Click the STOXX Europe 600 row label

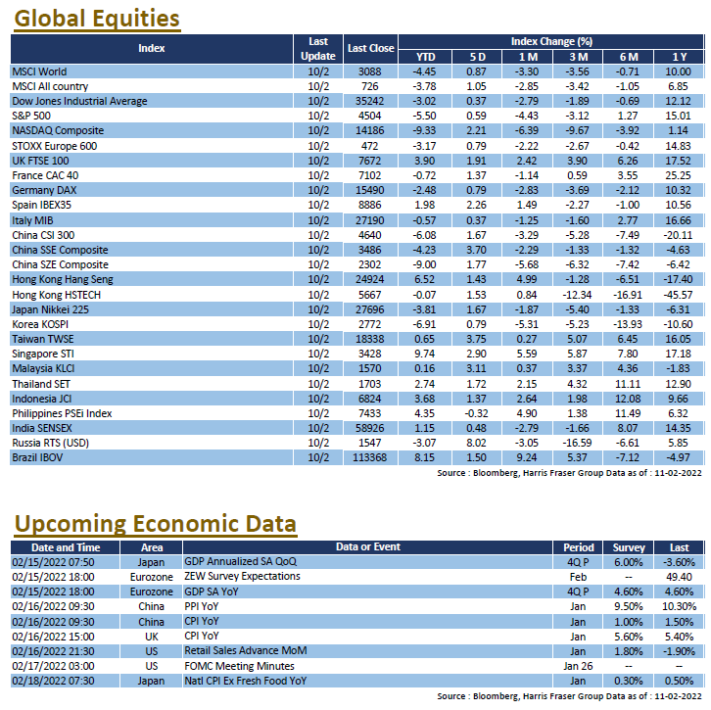point(55,146)
